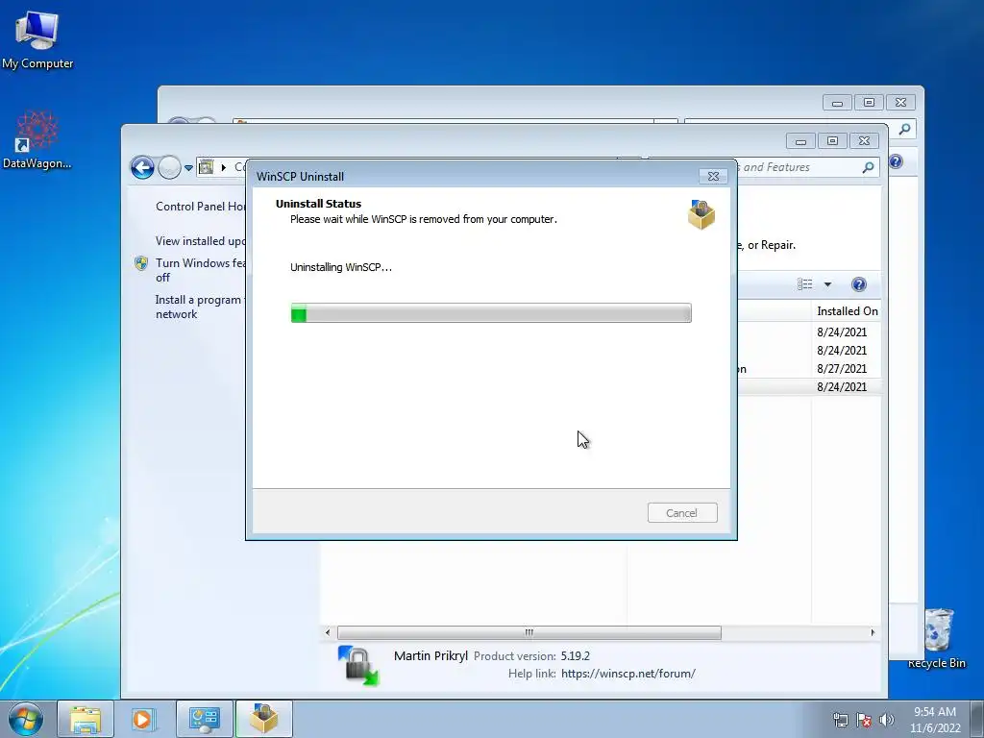
Task: Open help from the toolbar question mark
Action: click(x=859, y=284)
